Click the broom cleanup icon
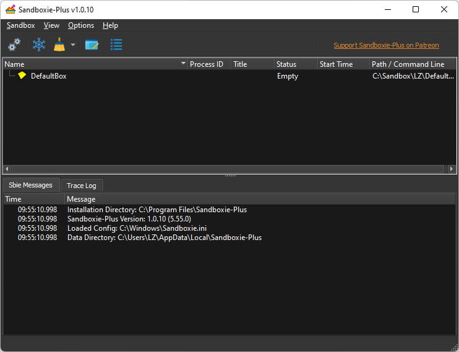 tap(59, 45)
